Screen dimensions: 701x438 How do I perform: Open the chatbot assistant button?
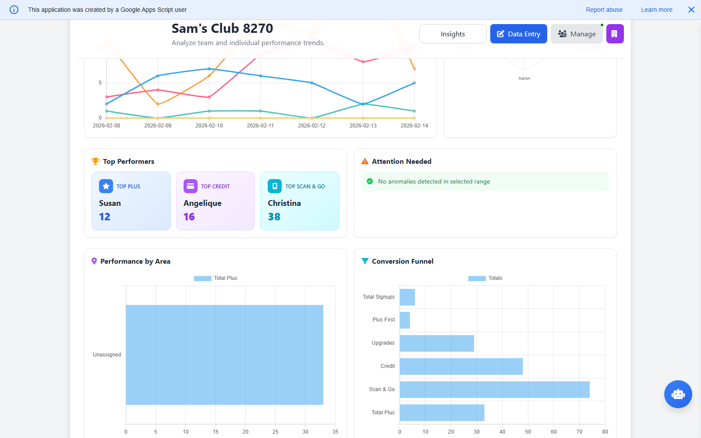pyautogui.click(x=678, y=394)
